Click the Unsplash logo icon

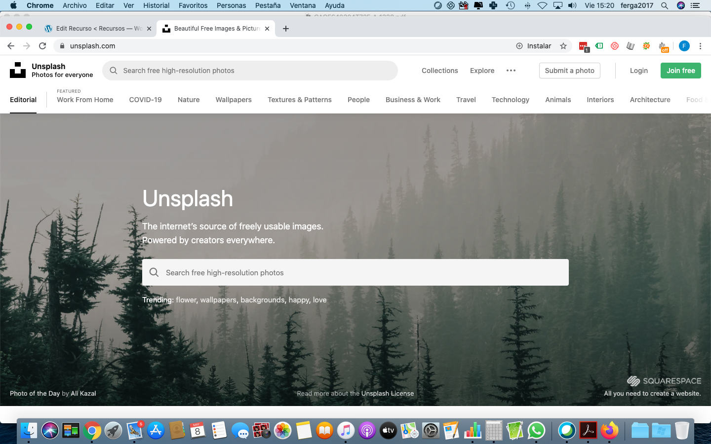(18, 70)
